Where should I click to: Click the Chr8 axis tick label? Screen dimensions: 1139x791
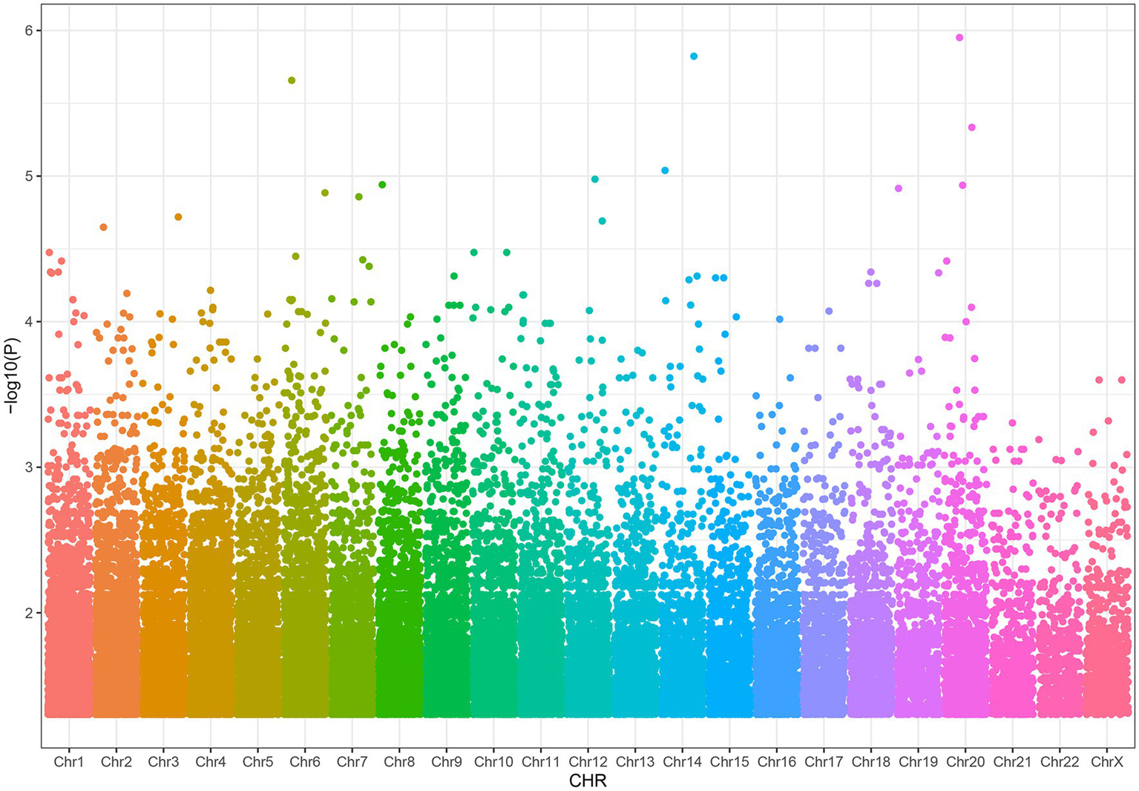399,761
